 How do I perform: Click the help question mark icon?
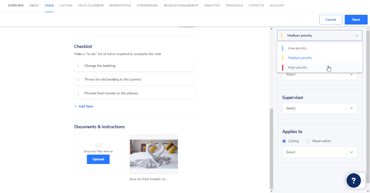coord(354,180)
